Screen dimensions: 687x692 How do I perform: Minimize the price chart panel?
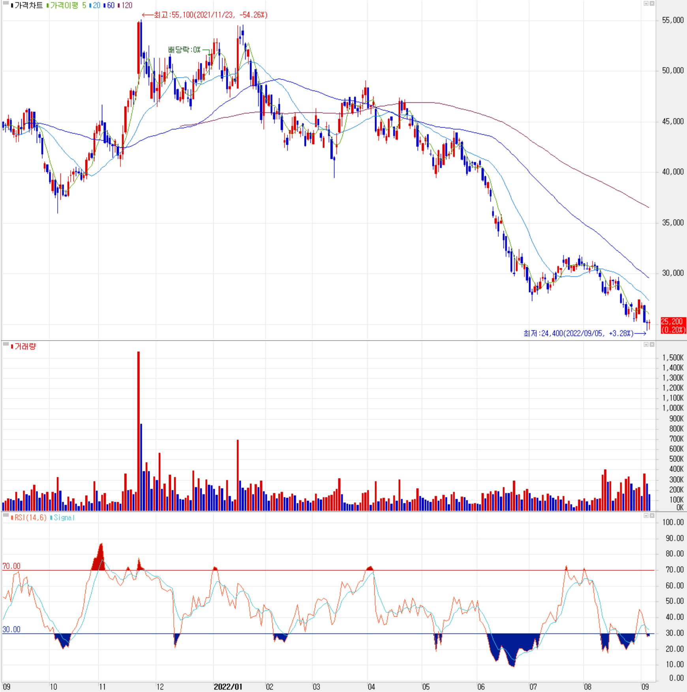646,4
